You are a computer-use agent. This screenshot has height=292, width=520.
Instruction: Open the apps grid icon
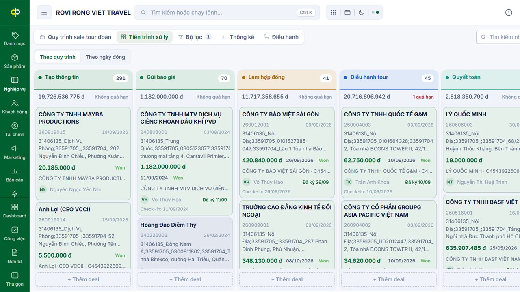334,13
